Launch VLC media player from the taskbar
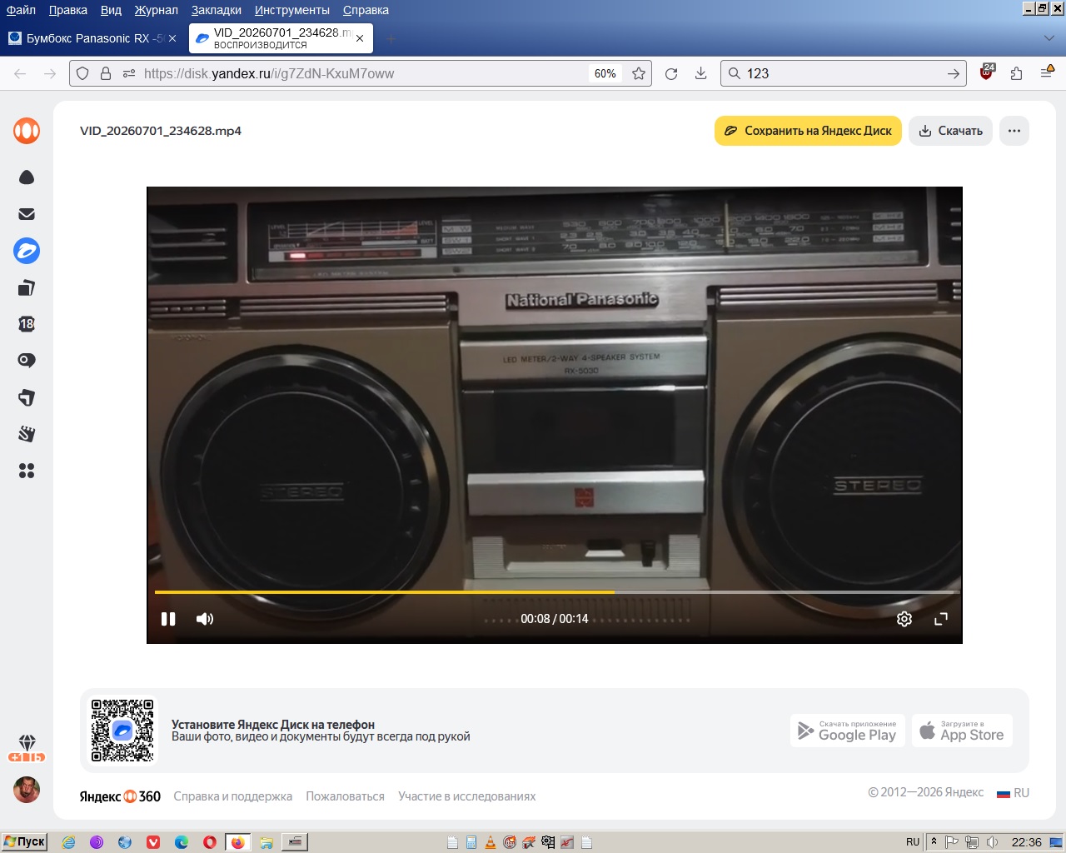1066x853 pixels. click(491, 842)
